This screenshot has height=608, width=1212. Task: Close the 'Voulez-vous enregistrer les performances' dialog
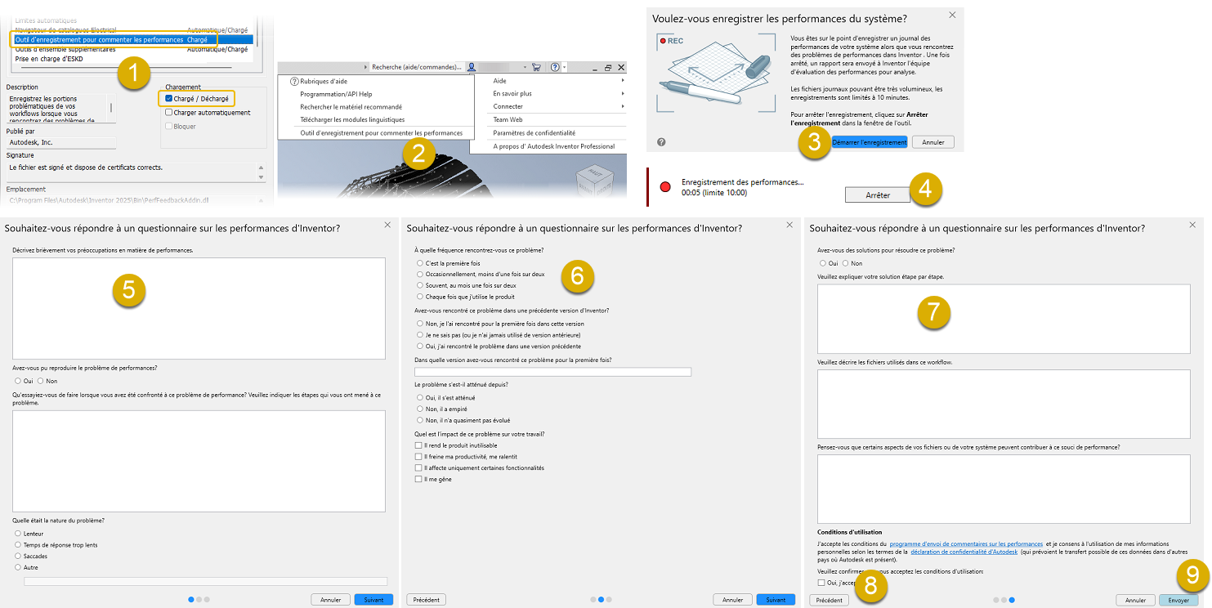[x=952, y=15]
